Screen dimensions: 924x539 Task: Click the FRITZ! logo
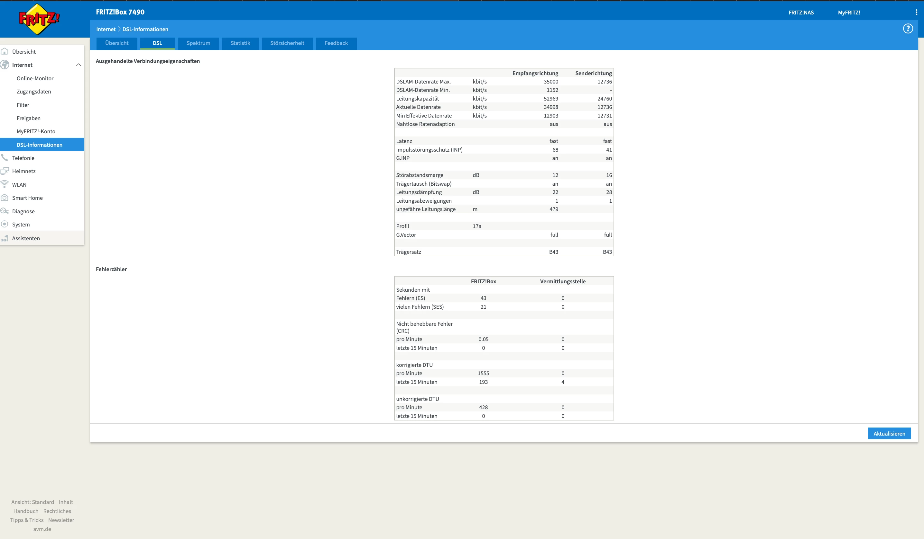pos(39,19)
